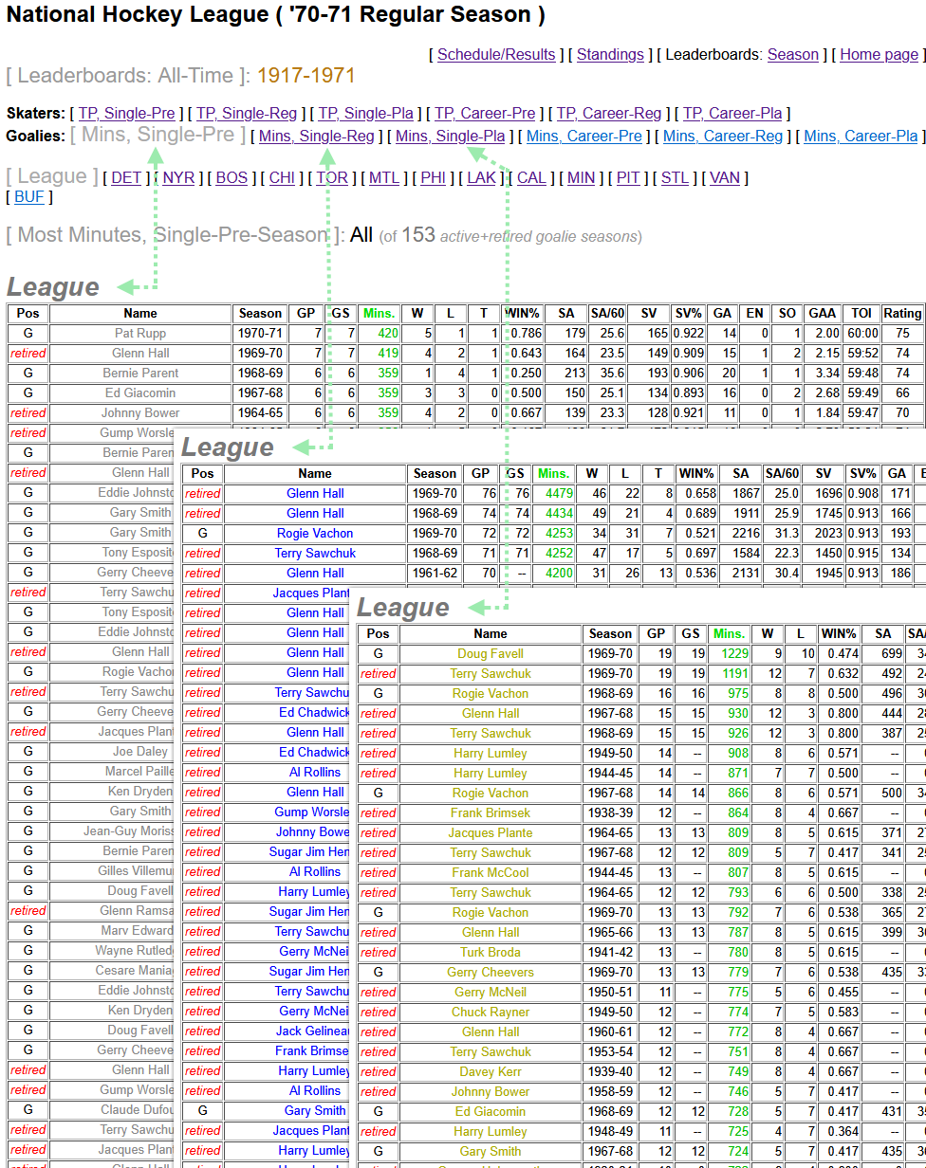
Task: Click the 4479 minutes value
Action: click(560, 494)
